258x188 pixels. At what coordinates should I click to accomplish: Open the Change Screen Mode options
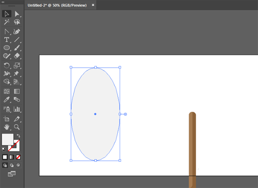(11, 173)
